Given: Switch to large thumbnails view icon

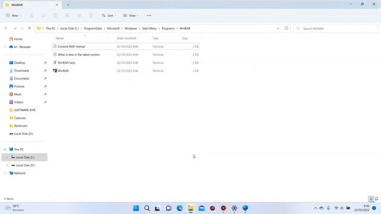Looking at the screenshot, I should pos(376,199).
